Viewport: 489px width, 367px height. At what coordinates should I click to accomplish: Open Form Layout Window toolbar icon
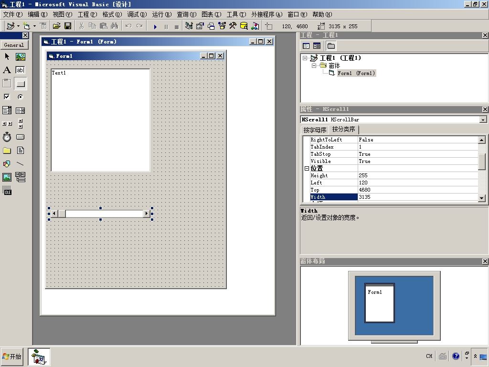pyautogui.click(x=211, y=26)
